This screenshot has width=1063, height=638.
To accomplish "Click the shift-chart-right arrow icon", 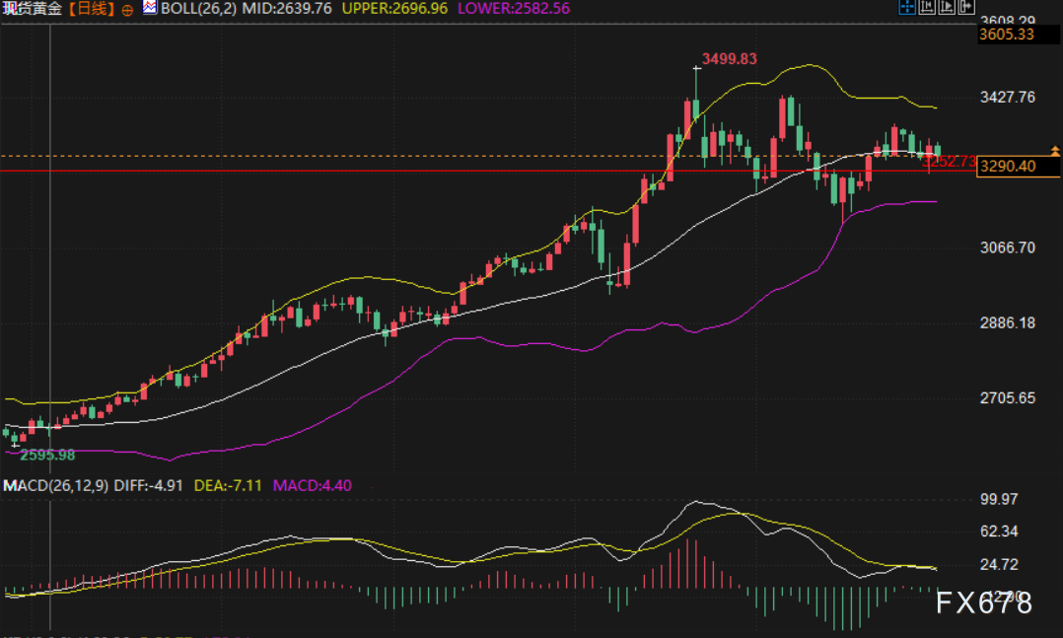I will point(967,8).
